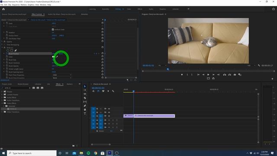Create a four-point polygon mask under Write-on

pyautogui.click(x=12, y=50)
